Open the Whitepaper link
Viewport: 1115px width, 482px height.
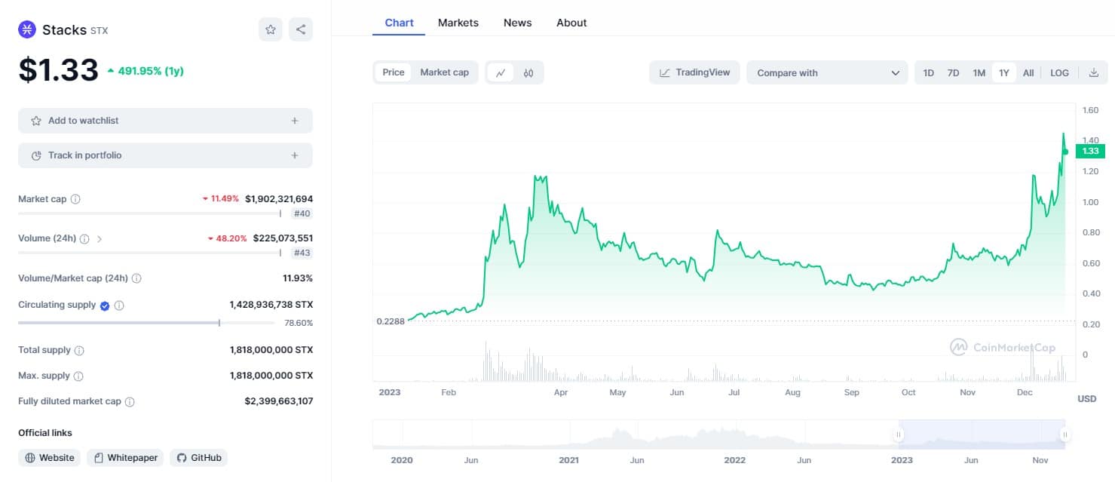[125, 458]
